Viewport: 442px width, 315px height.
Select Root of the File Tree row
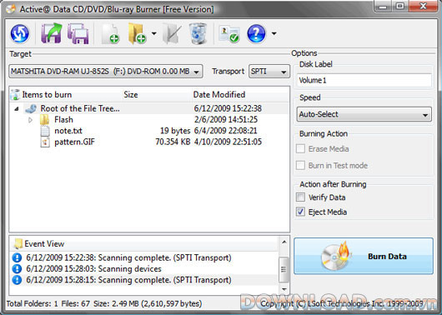(x=149, y=108)
